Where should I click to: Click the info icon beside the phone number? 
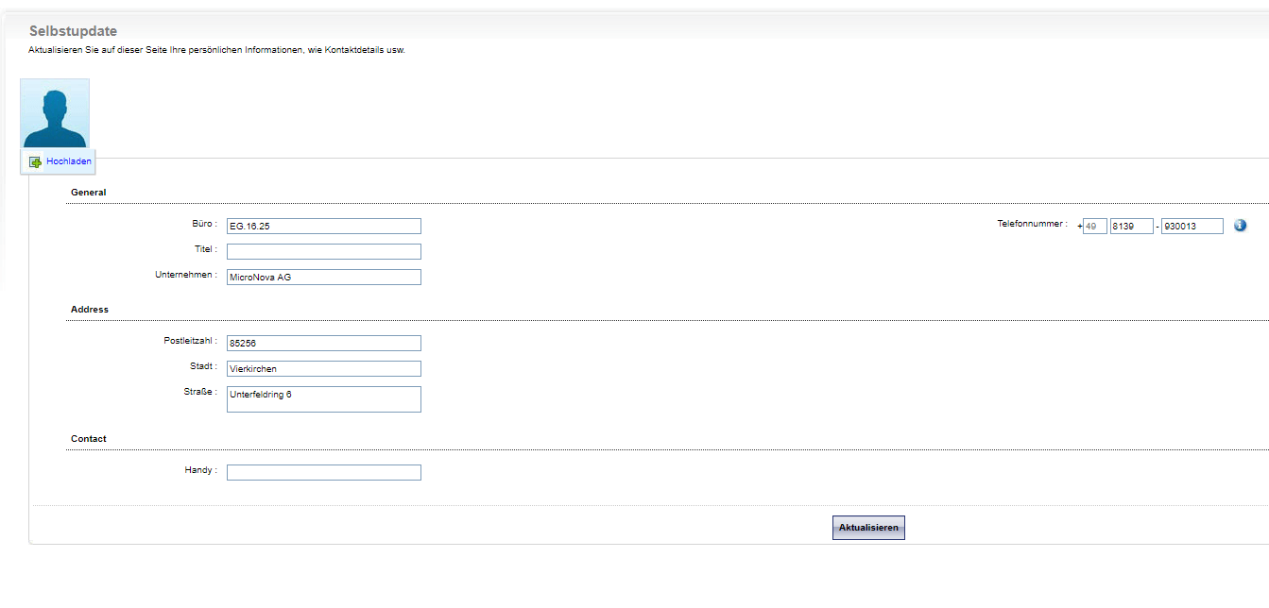click(x=1241, y=226)
